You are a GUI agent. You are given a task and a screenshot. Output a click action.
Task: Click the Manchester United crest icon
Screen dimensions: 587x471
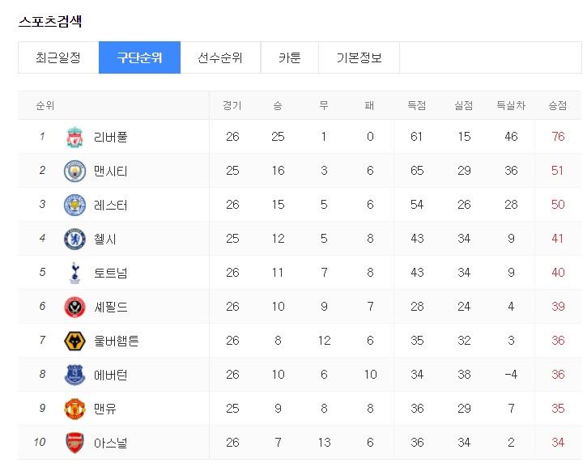pos(74,409)
